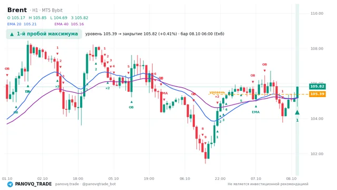Click the orange "уровень" label on chart
Image resolution: width=337 pixels, height=190 pixels.
coord(217,92)
